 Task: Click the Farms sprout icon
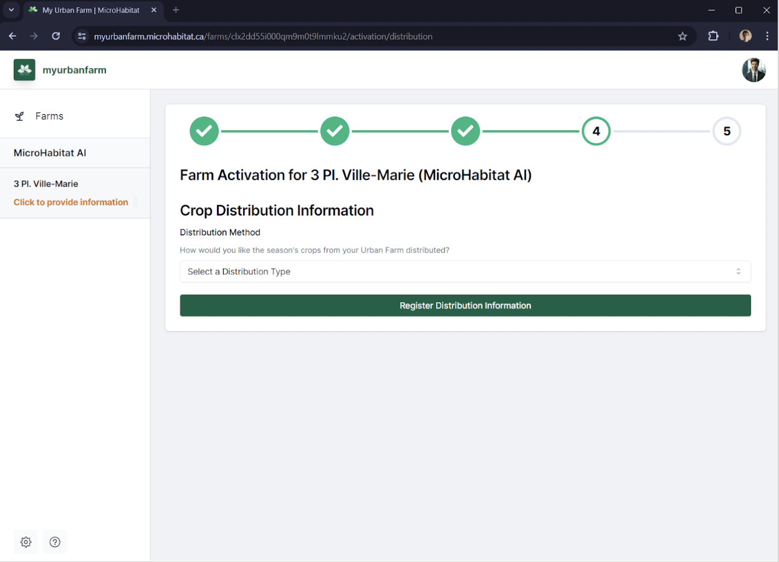tap(20, 117)
